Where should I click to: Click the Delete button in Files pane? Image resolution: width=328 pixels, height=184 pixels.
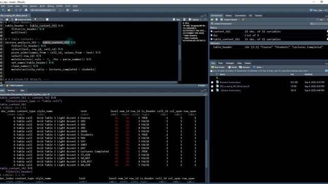point(232,67)
